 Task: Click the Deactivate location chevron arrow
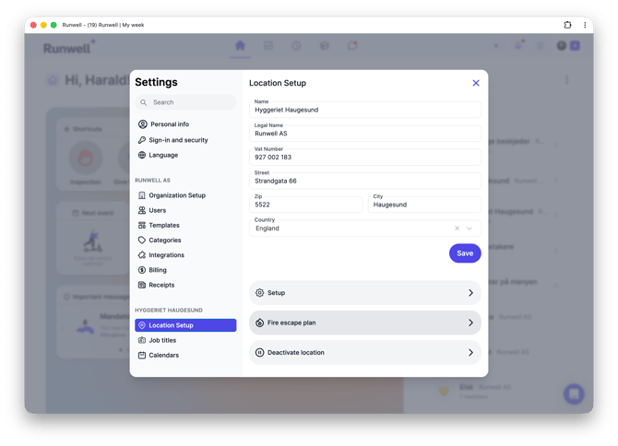point(470,353)
